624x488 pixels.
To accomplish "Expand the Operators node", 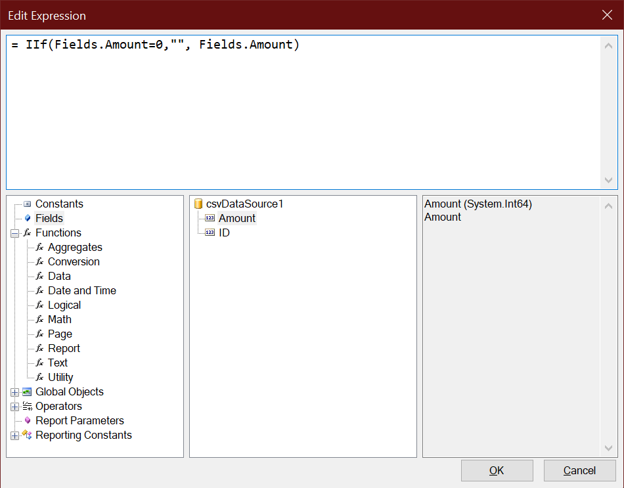I will pos(14,407).
